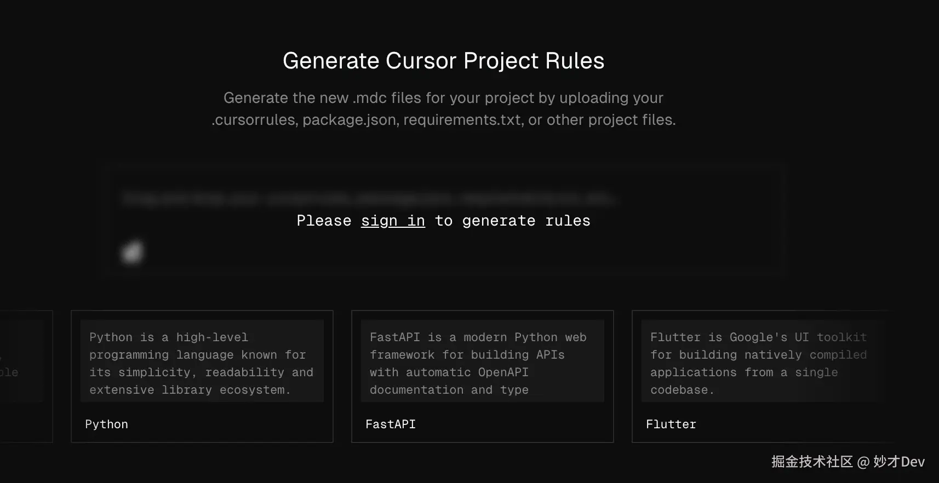The image size is (939, 483).
Task: Select the "Flutter" card title label
Action: pyautogui.click(x=671, y=424)
